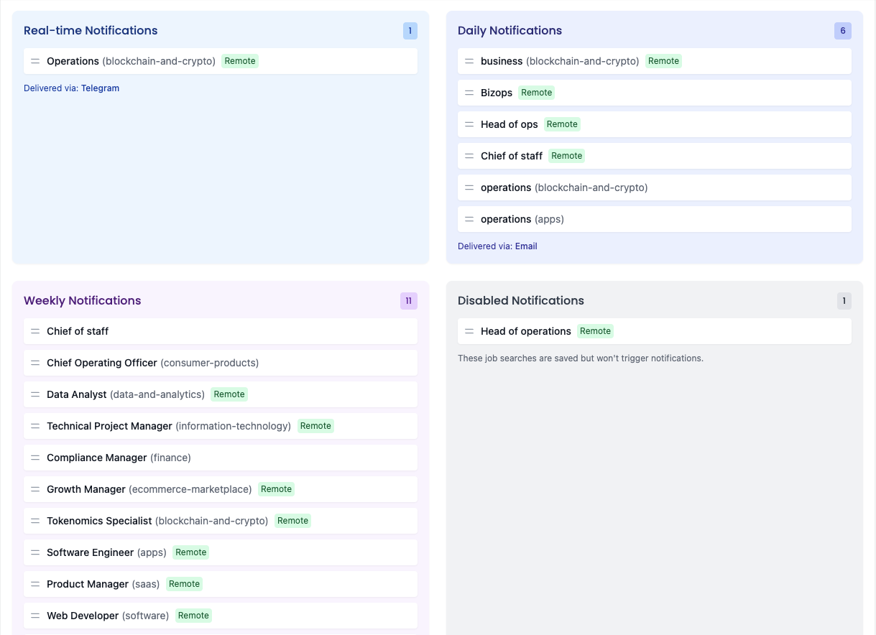Toggle the Remote tag on business search

[x=663, y=61]
